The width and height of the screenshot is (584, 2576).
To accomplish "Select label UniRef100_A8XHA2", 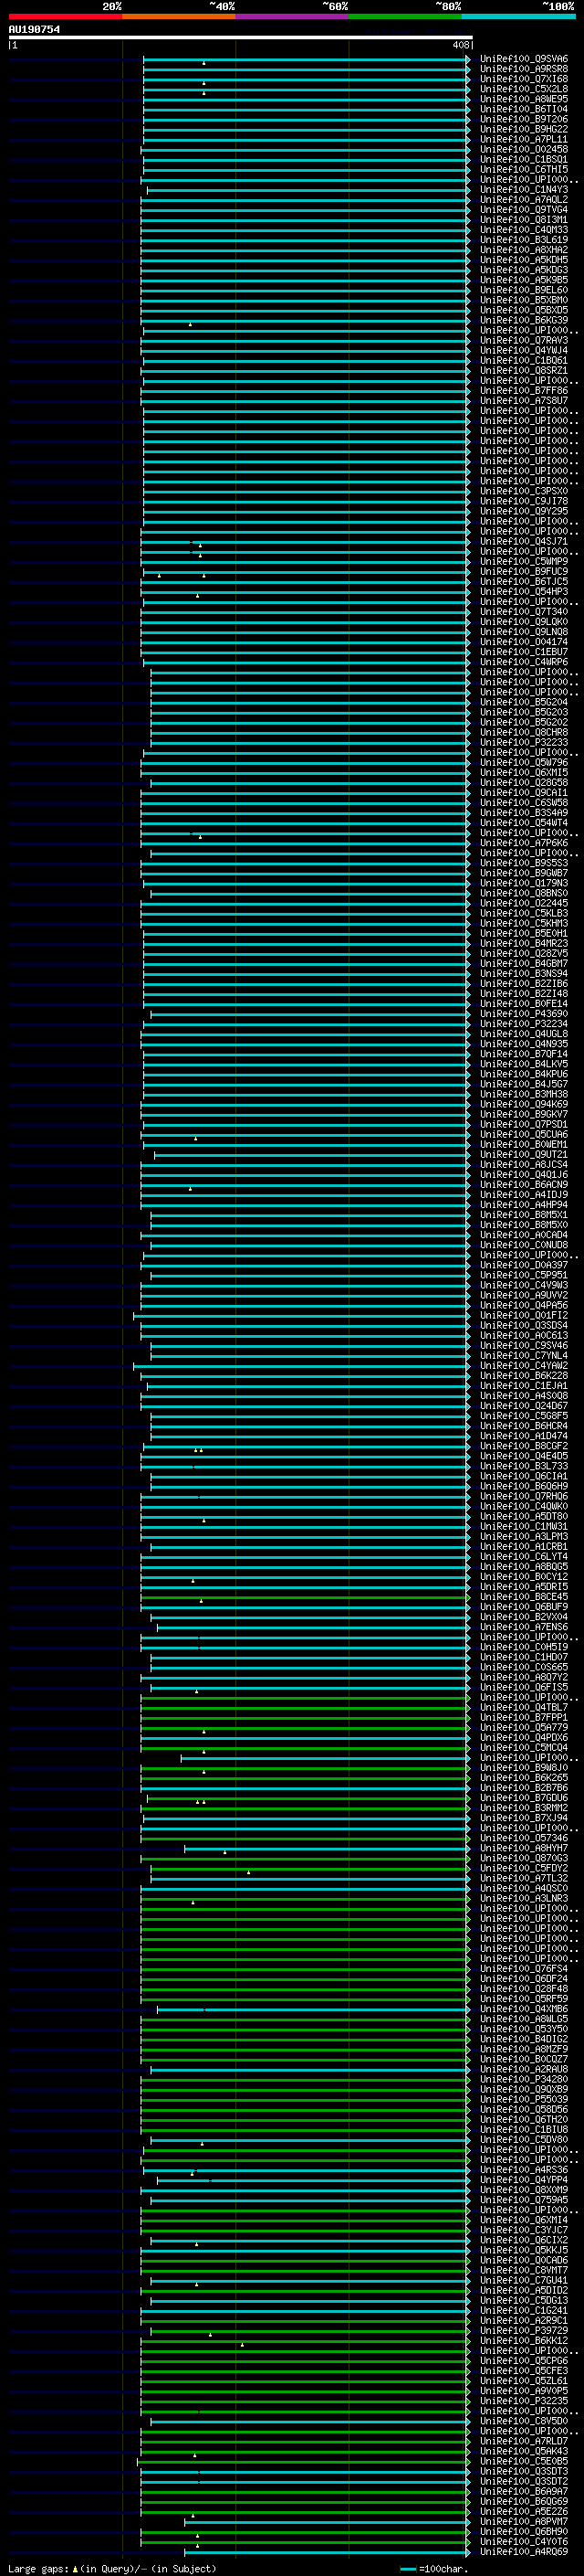I will pyautogui.click(x=523, y=250).
